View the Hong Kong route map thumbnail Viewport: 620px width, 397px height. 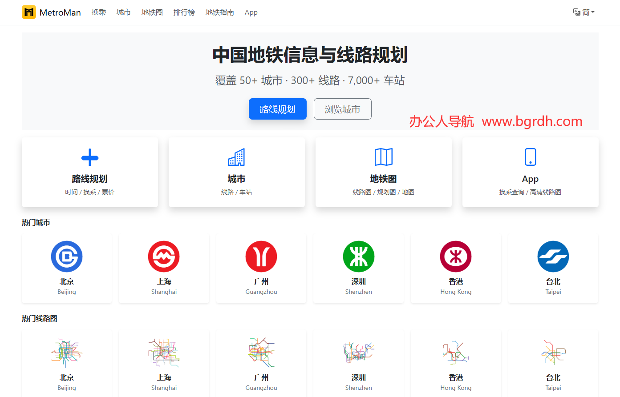pos(456,353)
